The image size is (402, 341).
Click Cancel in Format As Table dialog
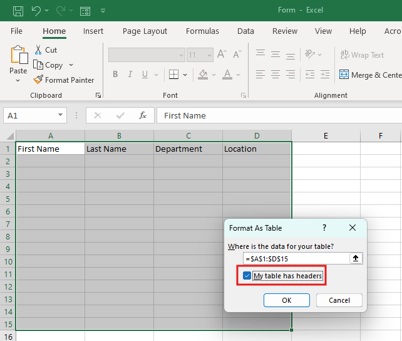339,300
